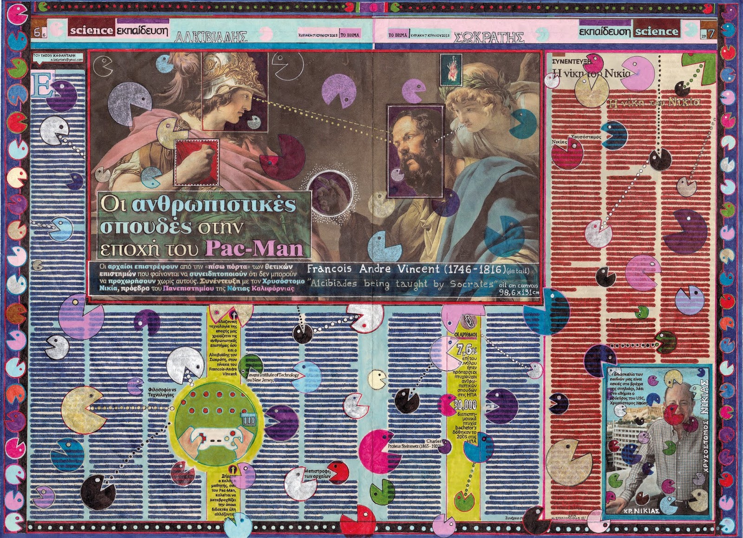Select the red stamp showing a clenched fist
This screenshot has width=743, height=538.
click(x=196, y=162)
